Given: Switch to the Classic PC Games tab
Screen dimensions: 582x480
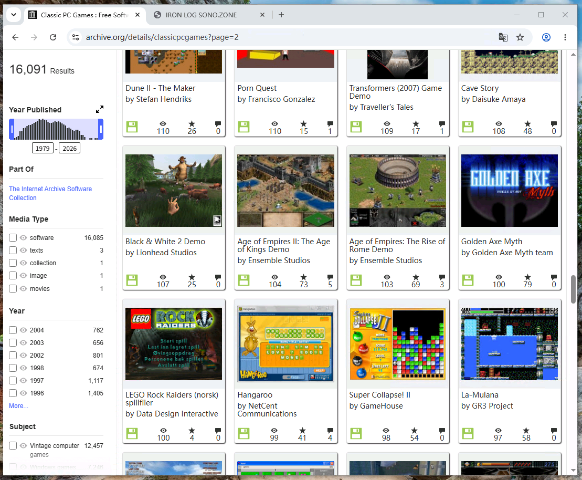Looking at the screenshot, I should click(x=84, y=15).
